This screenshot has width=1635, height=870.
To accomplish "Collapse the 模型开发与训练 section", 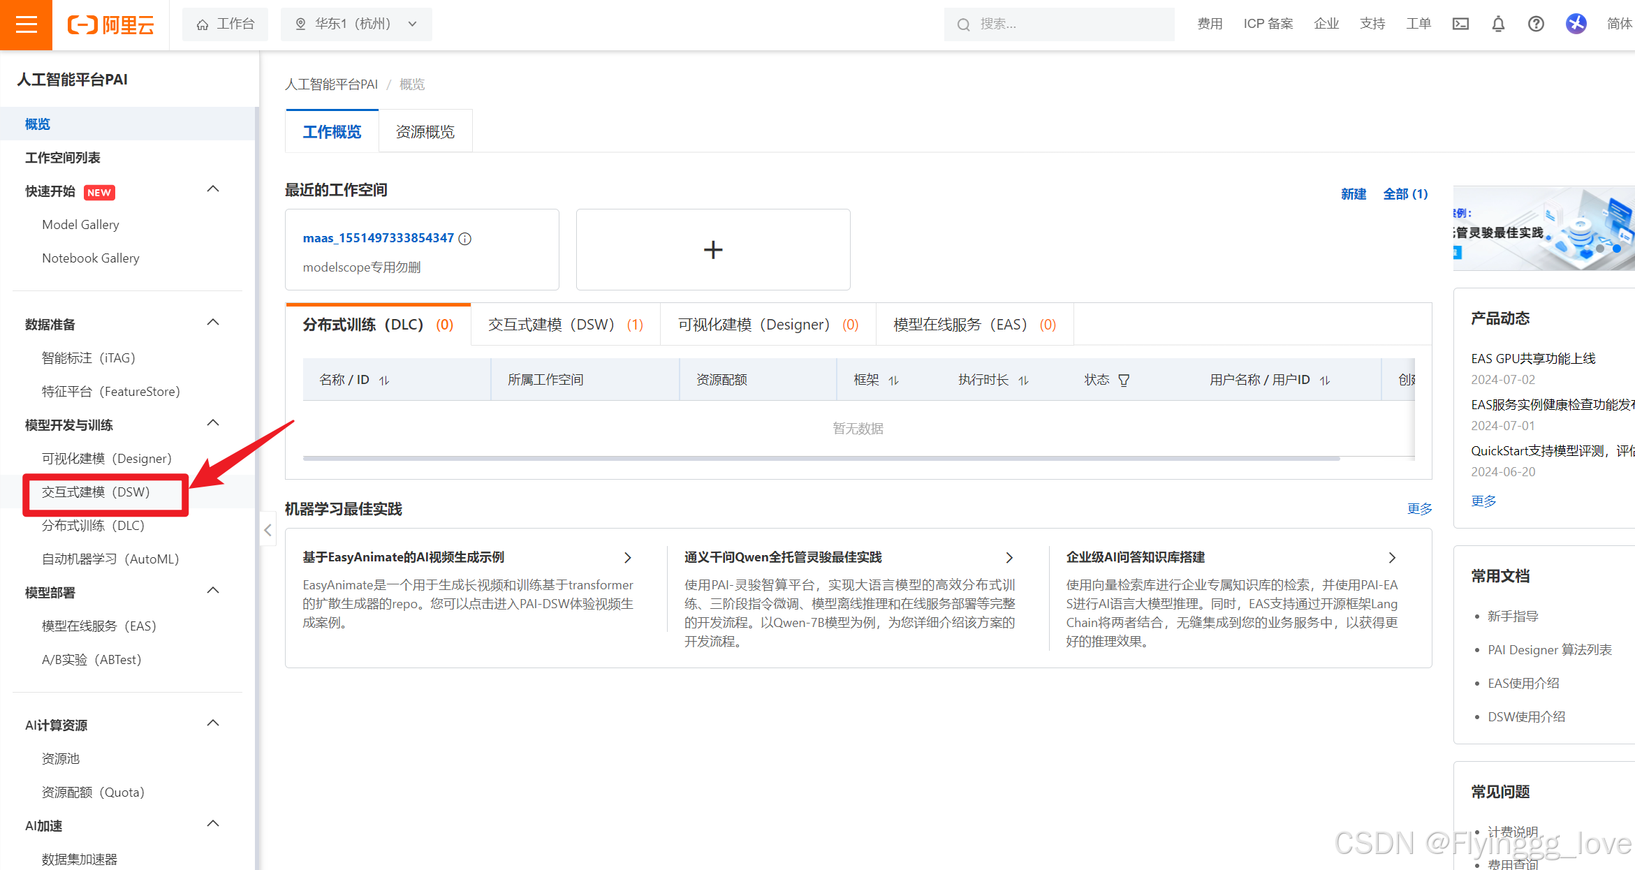I will [214, 422].
